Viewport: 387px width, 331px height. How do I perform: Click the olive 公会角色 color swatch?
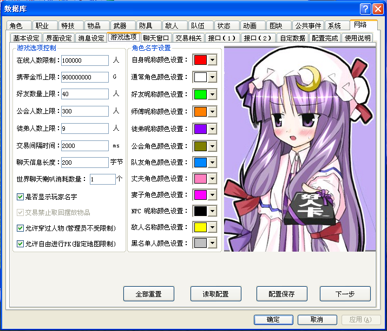pos(200,146)
